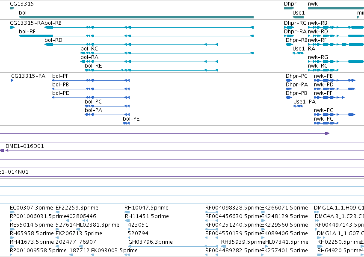Screen dimensions: 364x257
Task: Click the nwk-PD protein label
Action: (324, 85)
